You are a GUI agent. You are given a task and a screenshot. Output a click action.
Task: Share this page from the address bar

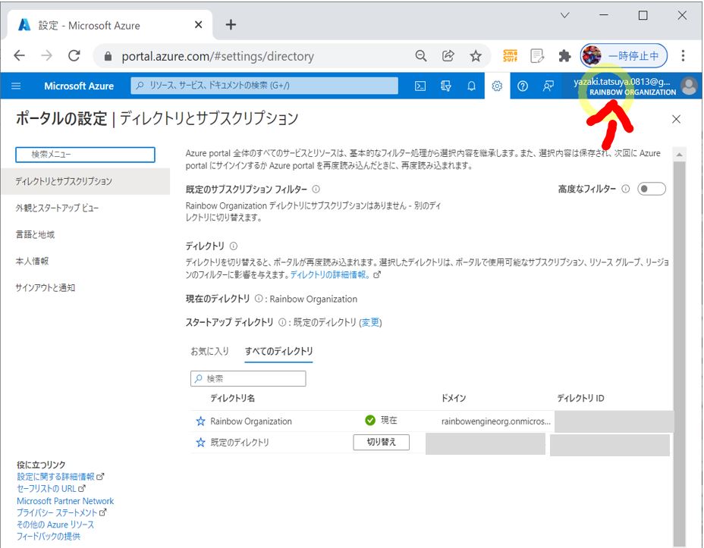[448, 55]
